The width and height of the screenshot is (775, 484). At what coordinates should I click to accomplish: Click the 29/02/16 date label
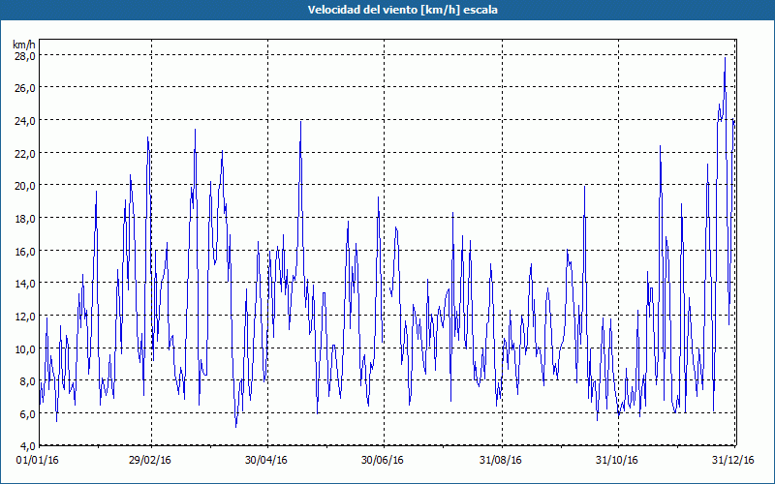pyautogui.click(x=150, y=461)
